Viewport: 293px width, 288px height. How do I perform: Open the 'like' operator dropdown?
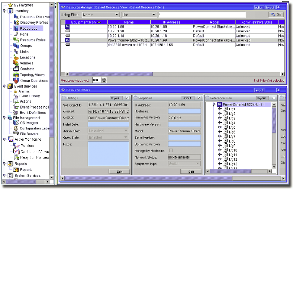(154, 15)
